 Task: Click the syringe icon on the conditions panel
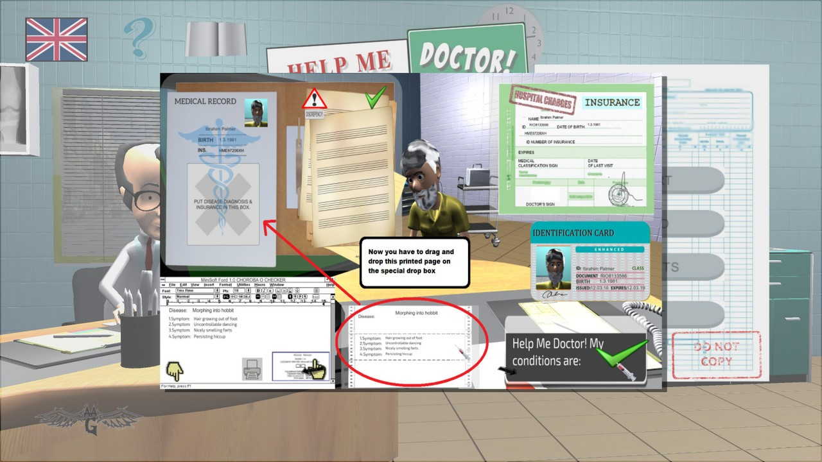tap(625, 372)
